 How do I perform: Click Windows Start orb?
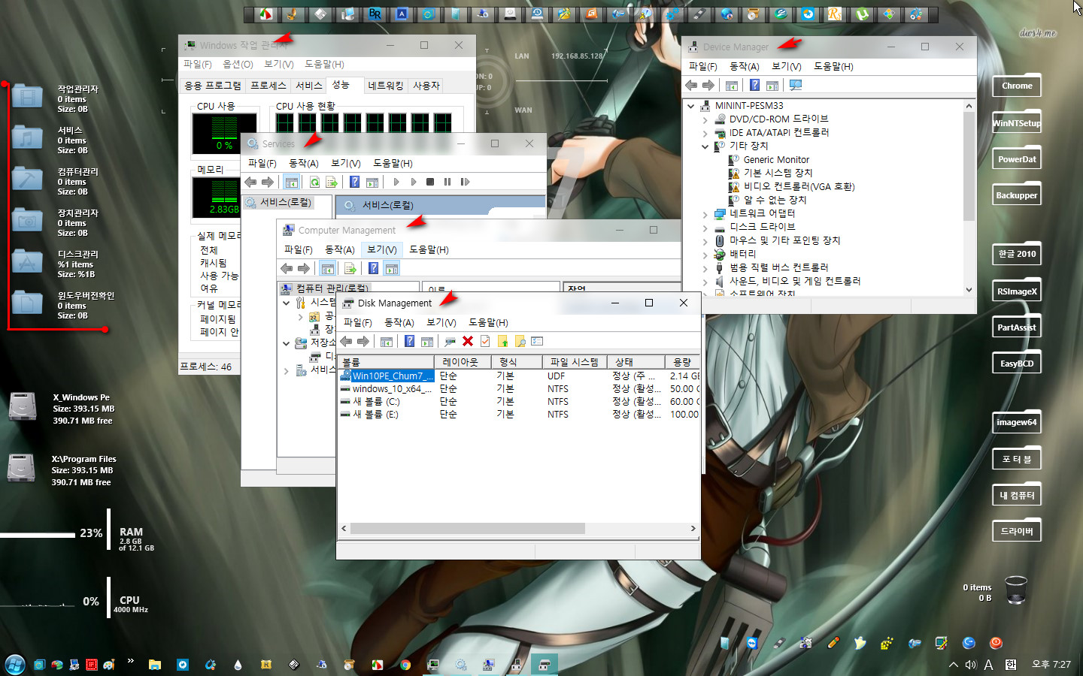coord(15,665)
